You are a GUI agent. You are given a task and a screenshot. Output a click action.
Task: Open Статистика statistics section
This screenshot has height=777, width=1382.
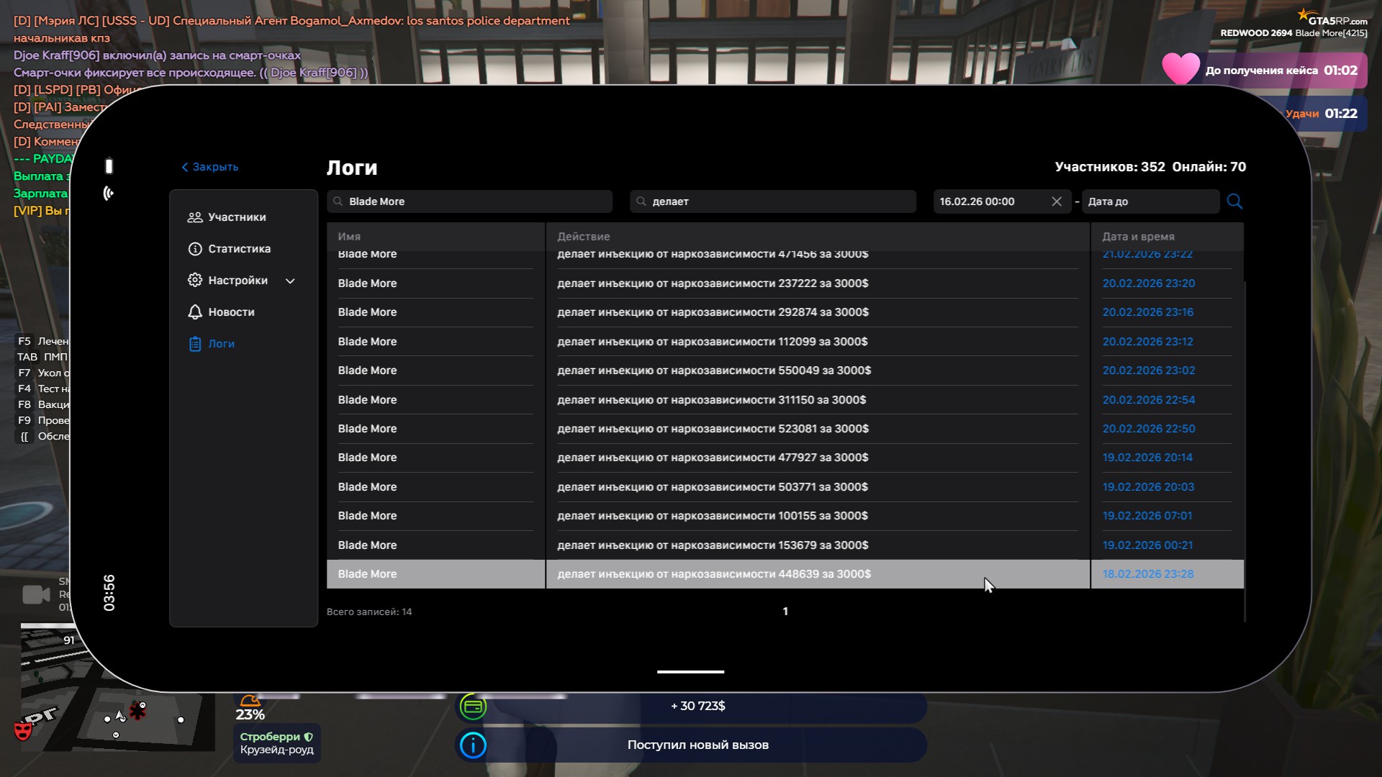[x=238, y=249]
